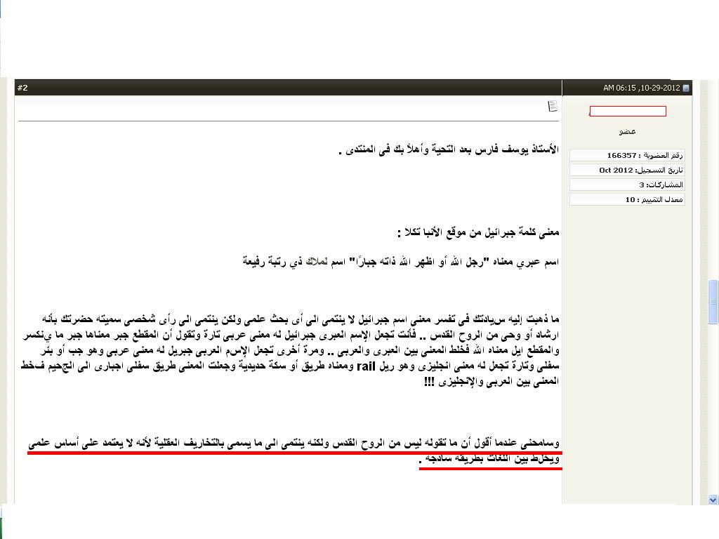Click the post status icon beside the date

[x=686, y=88]
